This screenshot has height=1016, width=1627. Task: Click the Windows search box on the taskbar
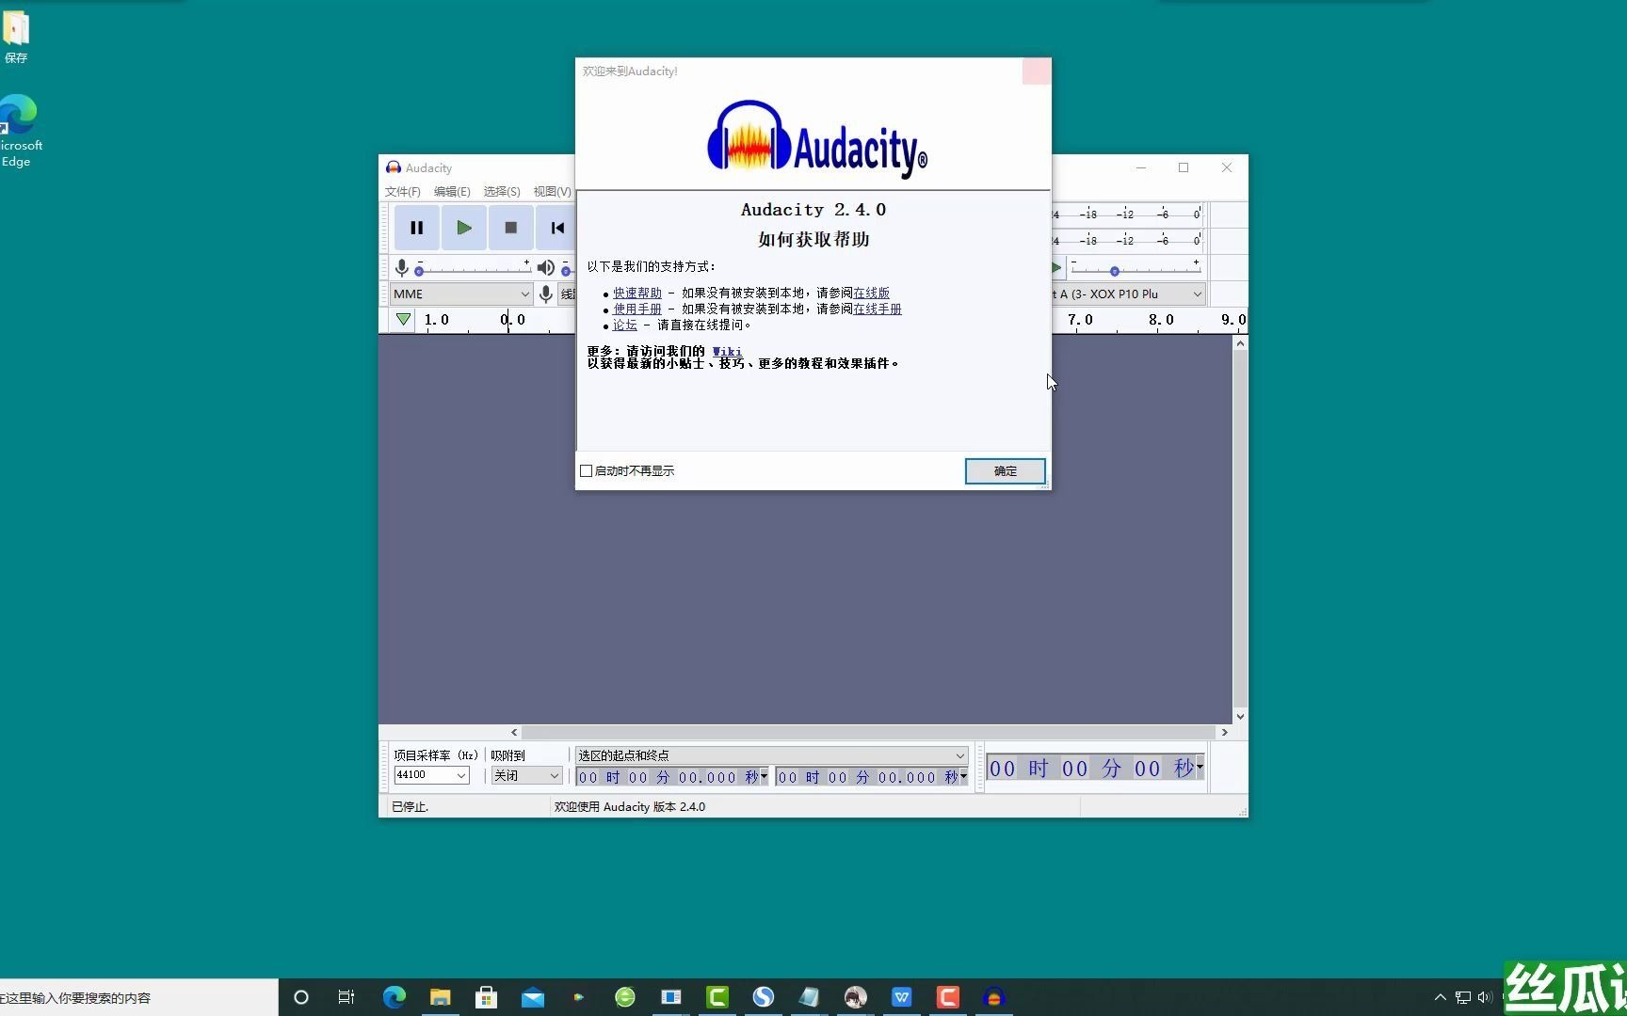pos(138,997)
